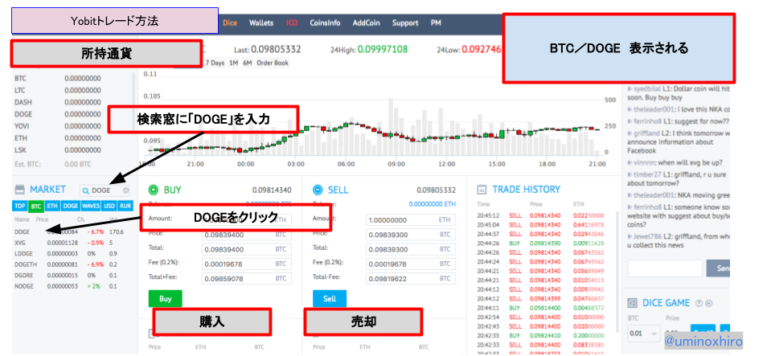767x356 pixels.
Task: Clear the DOGE search with the x icon
Action: tap(125, 190)
